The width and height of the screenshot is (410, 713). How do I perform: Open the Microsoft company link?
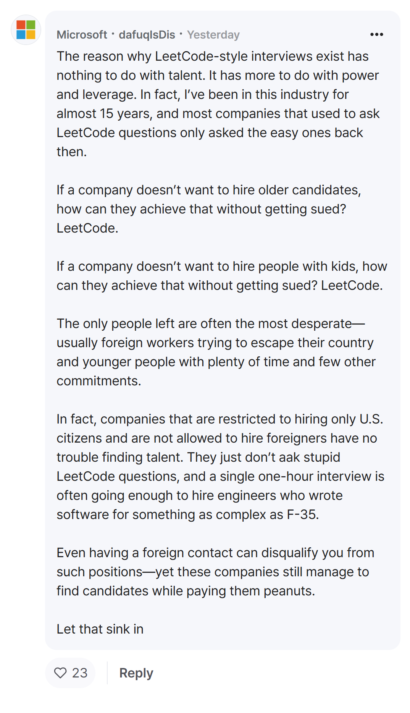click(82, 35)
